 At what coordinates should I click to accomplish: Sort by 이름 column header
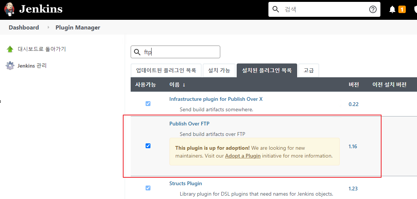tap(174, 85)
